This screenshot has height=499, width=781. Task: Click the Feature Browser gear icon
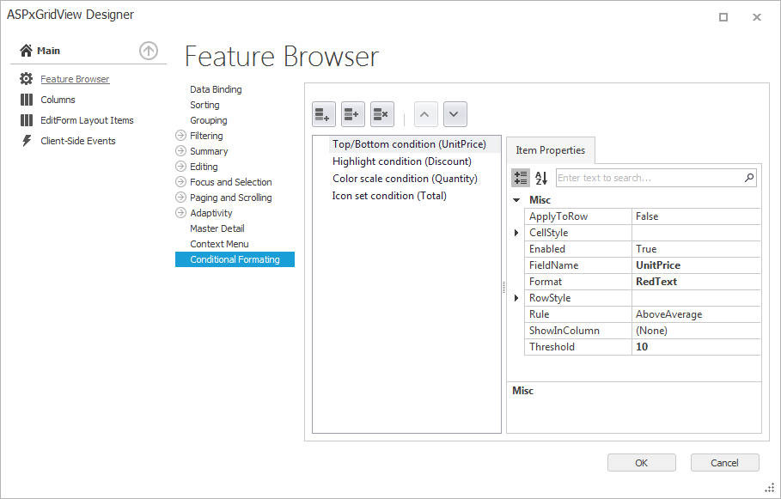pos(26,79)
